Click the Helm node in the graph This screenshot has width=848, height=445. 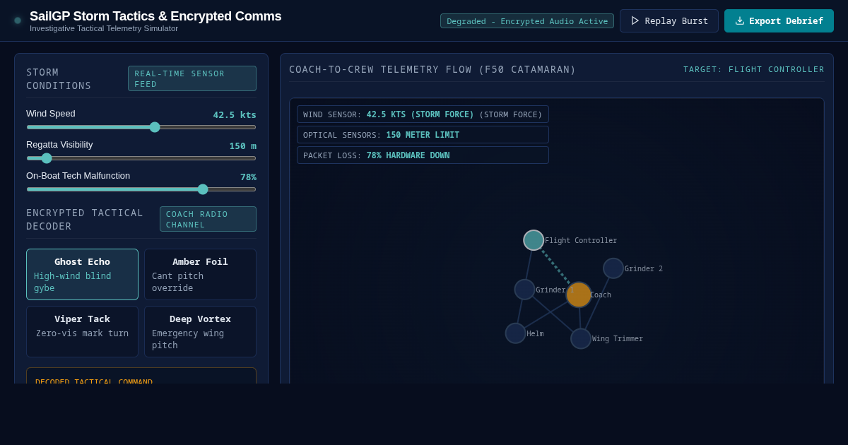(x=516, y=333)
